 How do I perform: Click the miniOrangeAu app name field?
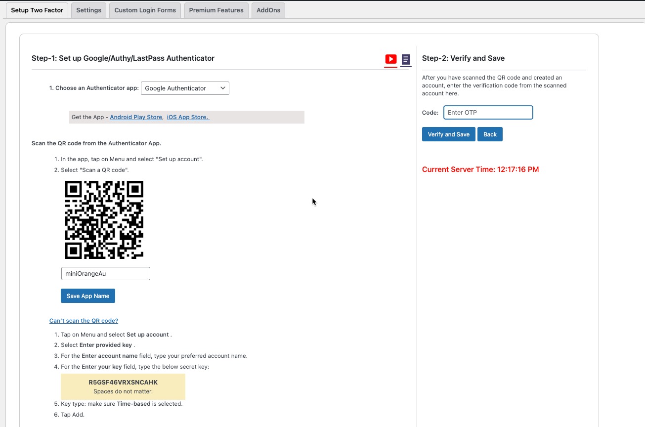coord(105,274)
